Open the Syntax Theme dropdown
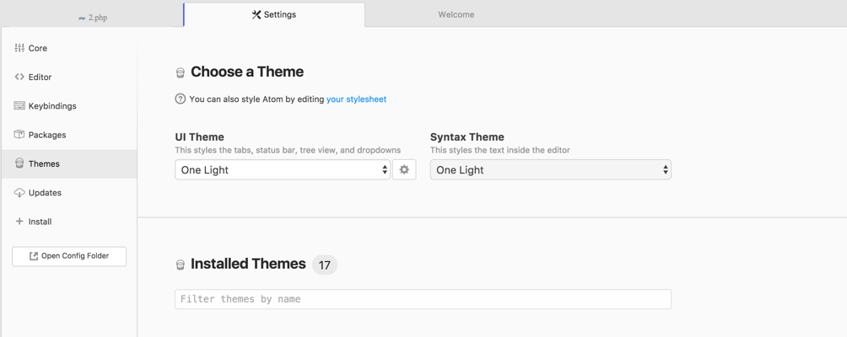 pos(550,170)
